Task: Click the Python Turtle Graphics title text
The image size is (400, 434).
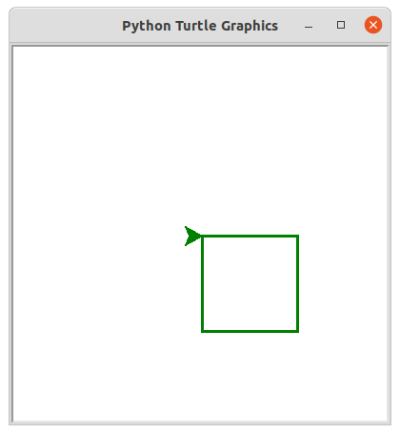Action: click(x=200, y=26)
